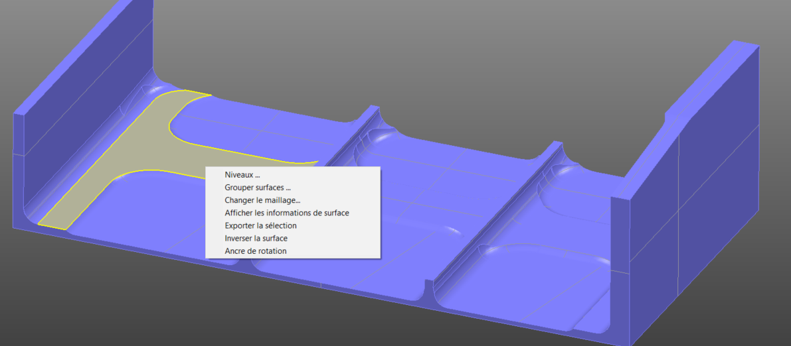This screenshot has width=791, height=346.
Task: Choose Exporter la sélection
Action: click(x=260, y=225)
